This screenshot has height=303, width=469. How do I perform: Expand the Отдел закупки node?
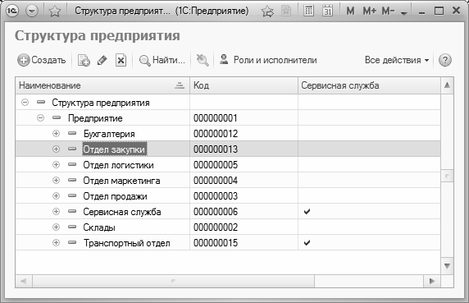[56, 149]
